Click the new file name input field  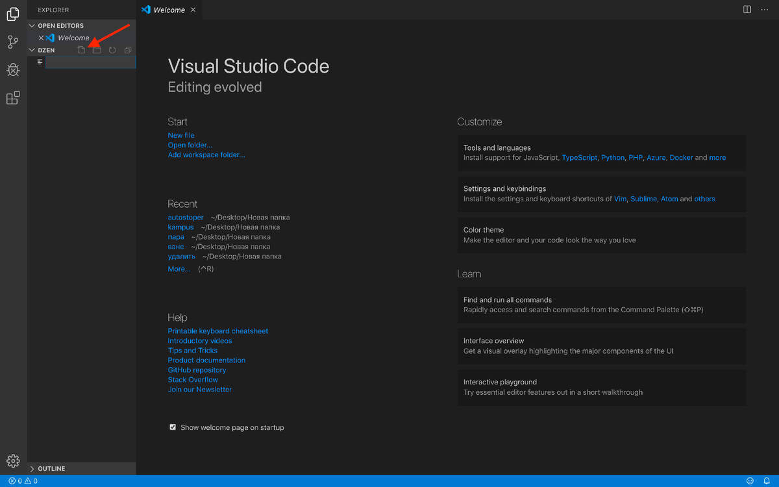90,62
